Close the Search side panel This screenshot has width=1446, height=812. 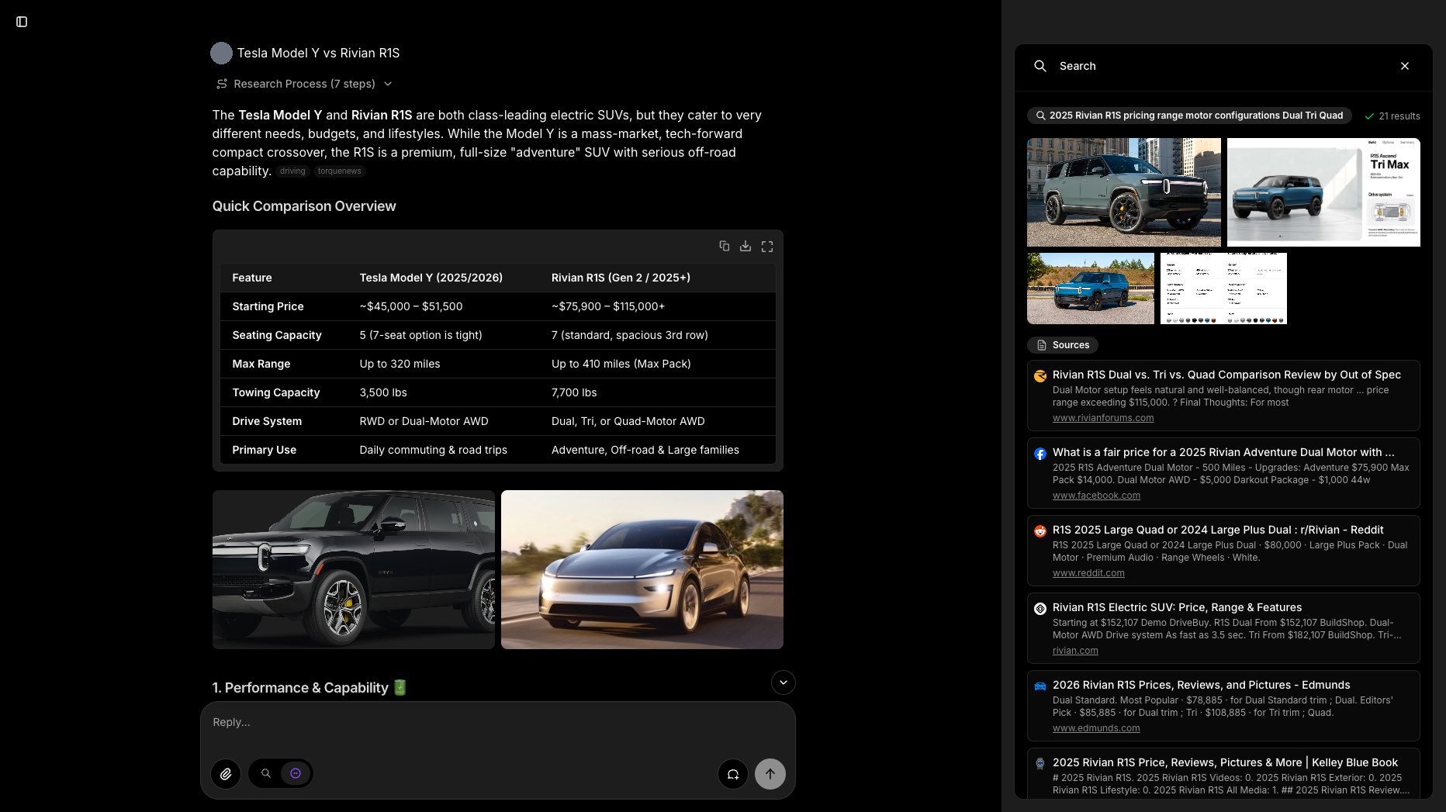coord(1405,66)
